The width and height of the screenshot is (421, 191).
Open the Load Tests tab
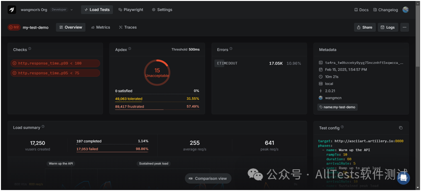[97, 10]
